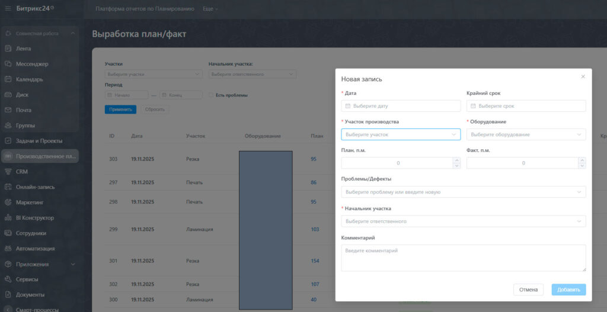Open the Еще menu in top bar

tap(210, 9)
